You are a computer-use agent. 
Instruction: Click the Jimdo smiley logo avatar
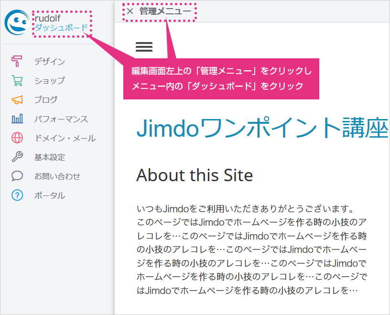click(17, 22)
